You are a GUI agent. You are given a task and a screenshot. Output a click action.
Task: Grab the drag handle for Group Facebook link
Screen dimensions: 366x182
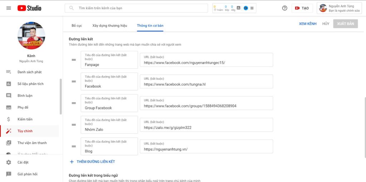[x=74, y=103]
